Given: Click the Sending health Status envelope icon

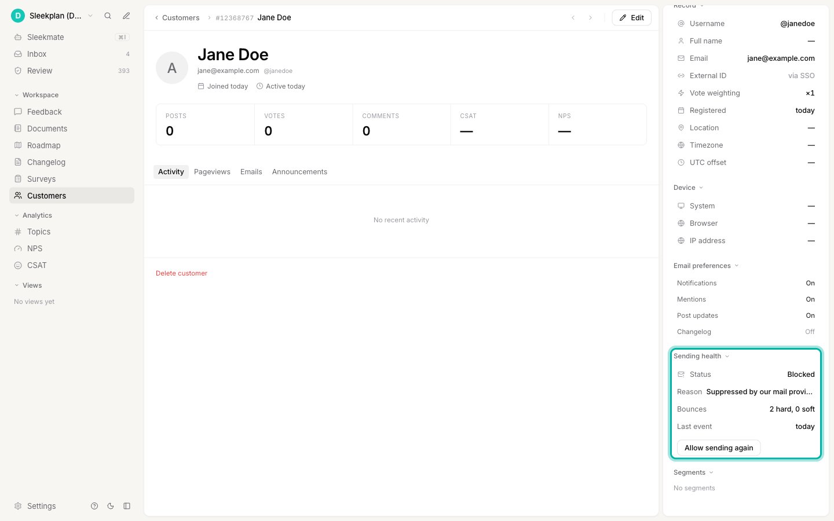Looking at the screenshot, I should point(681,375).
